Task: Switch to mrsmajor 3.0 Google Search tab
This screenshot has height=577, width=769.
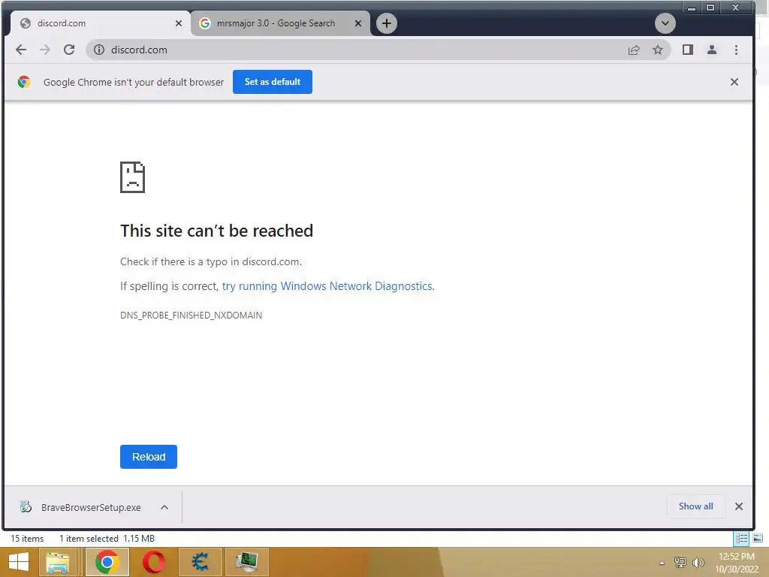Action: (x=280, y=23)
